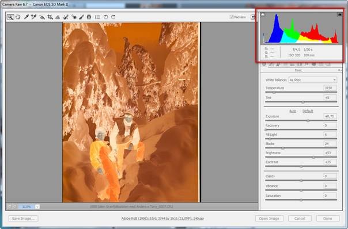The width and height of the screenshot is (348, 229).
Task: Select the Color Sampler tool
Action: click(x=34, y=17)
